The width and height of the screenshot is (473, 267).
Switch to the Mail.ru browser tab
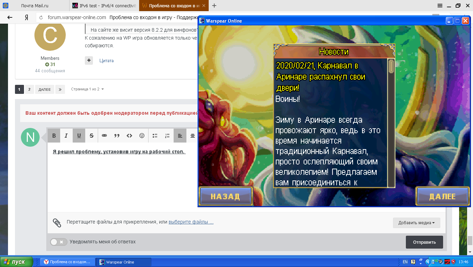tap(34, 6)
